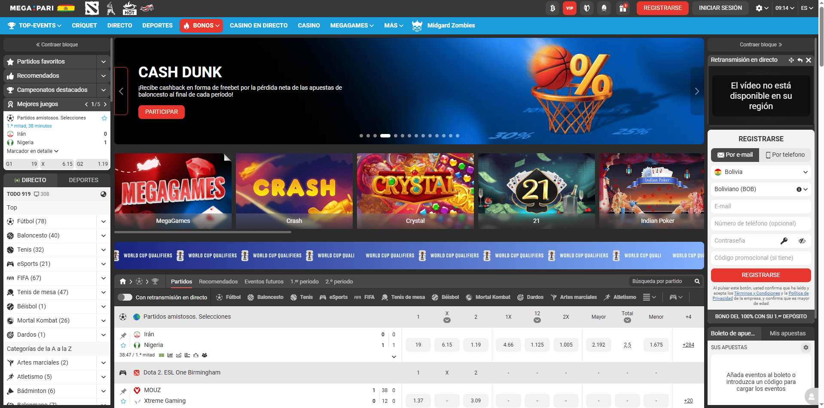Viewport: 824px width, 408px height.
Task: Open the MEGAGAMES menu
Action: pyautogui.click(x=352, y=26)
